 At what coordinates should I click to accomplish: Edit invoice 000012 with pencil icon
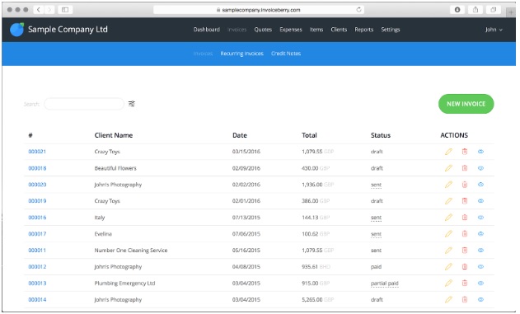(448, 266)
